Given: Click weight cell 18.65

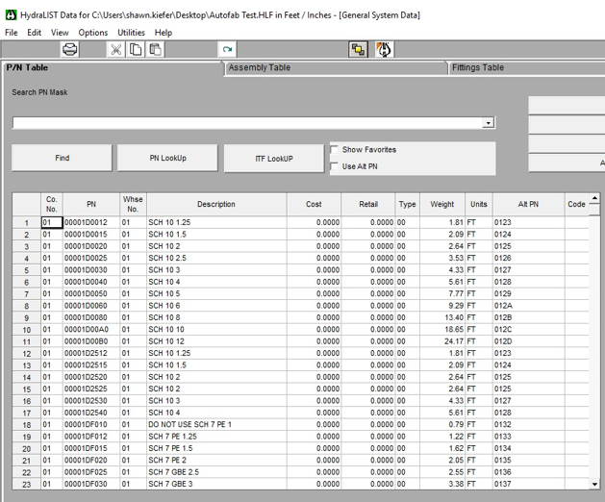Looking at the screenshot, I should (442, 330).
